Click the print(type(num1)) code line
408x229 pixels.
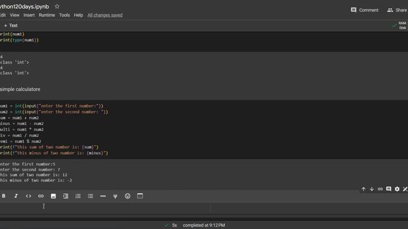point(19,40)
